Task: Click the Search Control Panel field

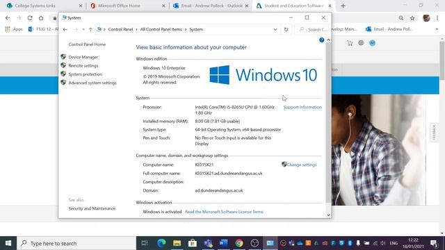Action: click(312, 29)
